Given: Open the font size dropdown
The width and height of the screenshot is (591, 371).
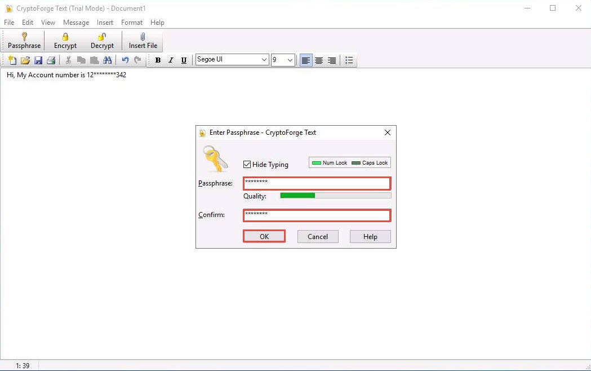Looking at the screenshot, I should (x=290, y=60).
